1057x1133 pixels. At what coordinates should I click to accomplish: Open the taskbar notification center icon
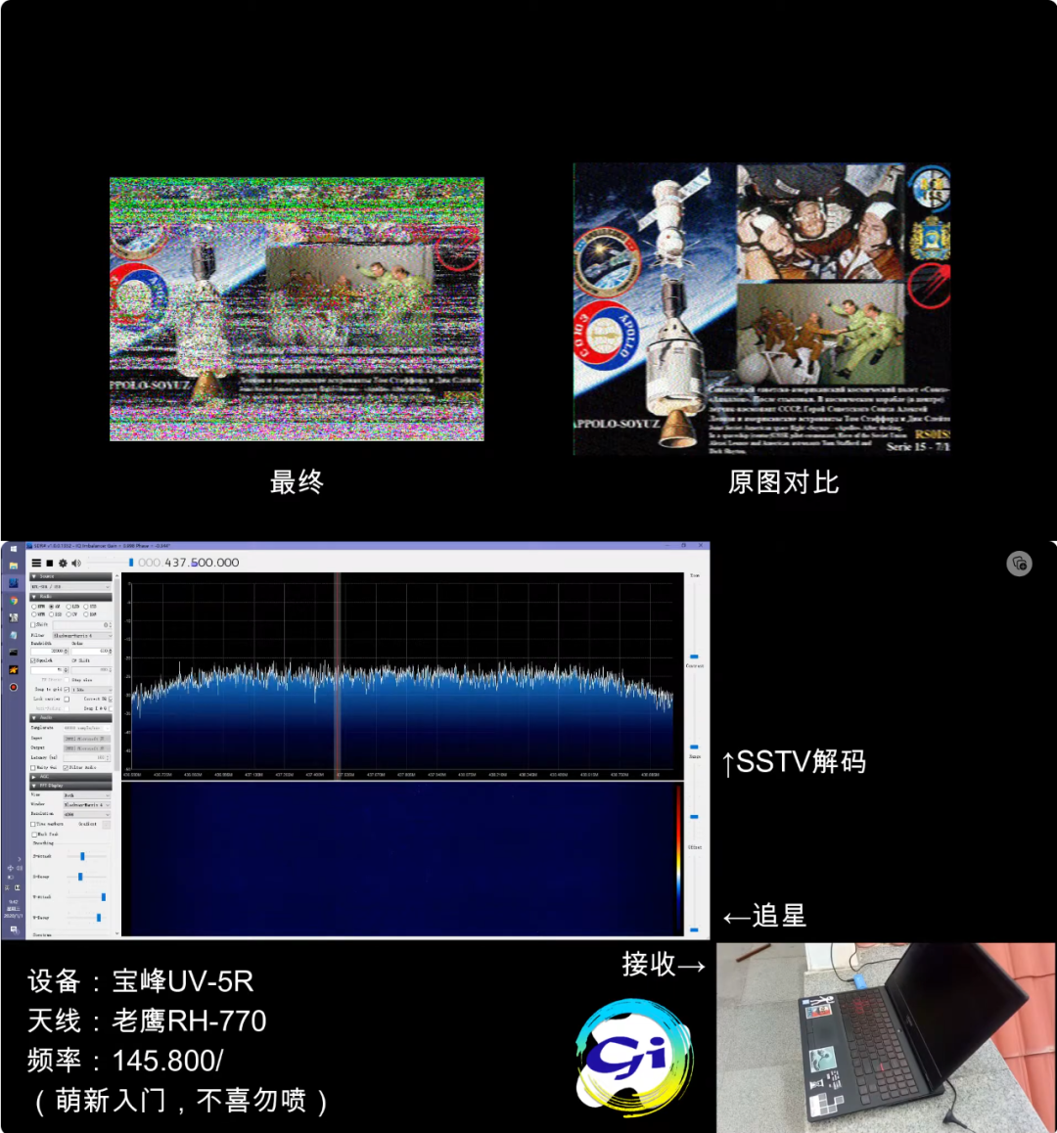coord(14,929)
